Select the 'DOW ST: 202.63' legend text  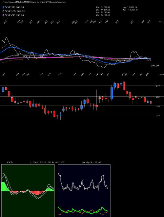pyautogui.click(x=14, y=7)
